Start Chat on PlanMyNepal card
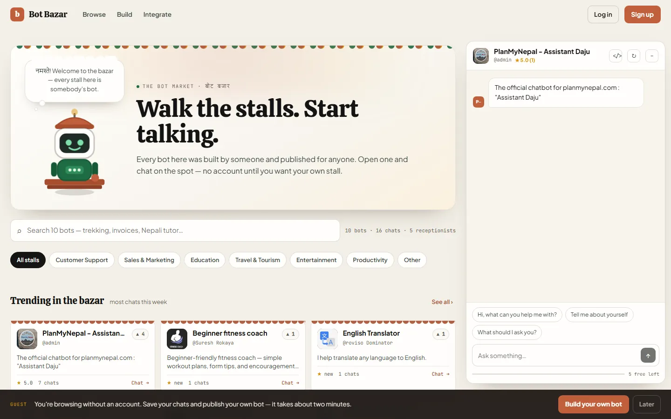This screenshot has height=419, width=671. pos(140,383)
